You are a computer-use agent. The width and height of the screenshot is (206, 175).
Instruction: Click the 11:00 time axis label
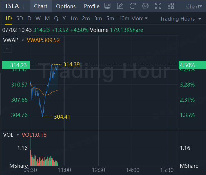pyautogui.click(x=64, y=170)
